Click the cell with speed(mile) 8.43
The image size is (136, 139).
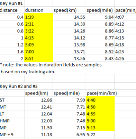pos(100,58)
